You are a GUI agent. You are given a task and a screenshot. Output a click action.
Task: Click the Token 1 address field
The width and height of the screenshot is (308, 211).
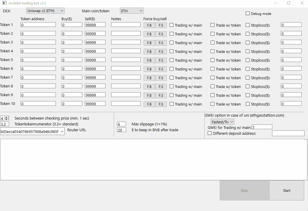tap(38, 25)
